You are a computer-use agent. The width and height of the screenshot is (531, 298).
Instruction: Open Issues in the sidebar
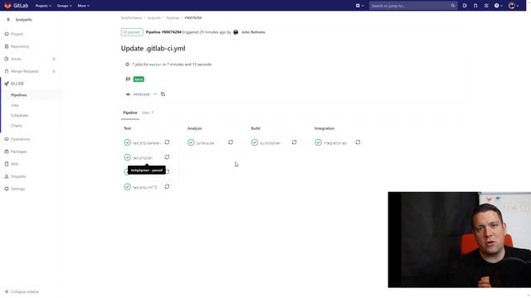click(x=16, y=59)
